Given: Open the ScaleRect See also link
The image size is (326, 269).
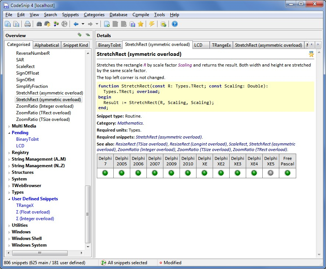Looking at the screenshot, I should 238,144.
